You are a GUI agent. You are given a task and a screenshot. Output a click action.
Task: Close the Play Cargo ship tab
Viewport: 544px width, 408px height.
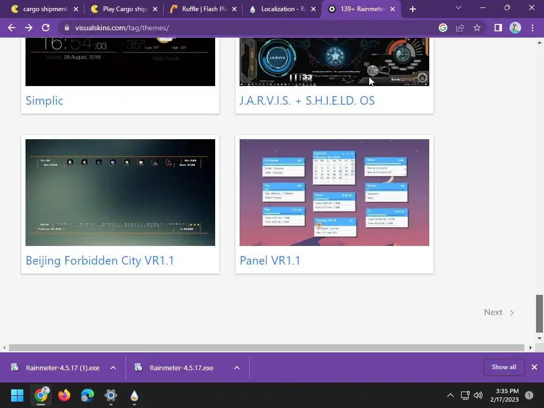coord(155,9)
